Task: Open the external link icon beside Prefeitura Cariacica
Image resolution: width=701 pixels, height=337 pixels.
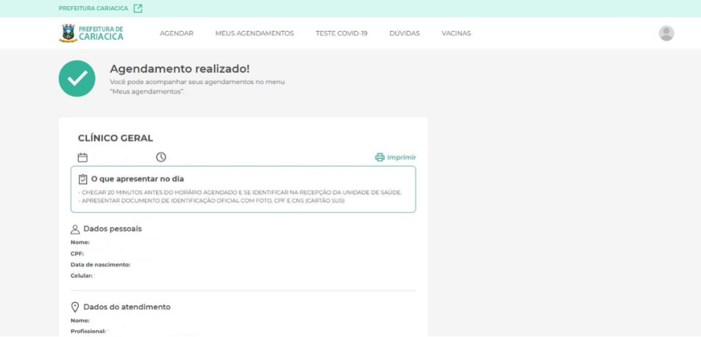Action: [x=138, y=8]
